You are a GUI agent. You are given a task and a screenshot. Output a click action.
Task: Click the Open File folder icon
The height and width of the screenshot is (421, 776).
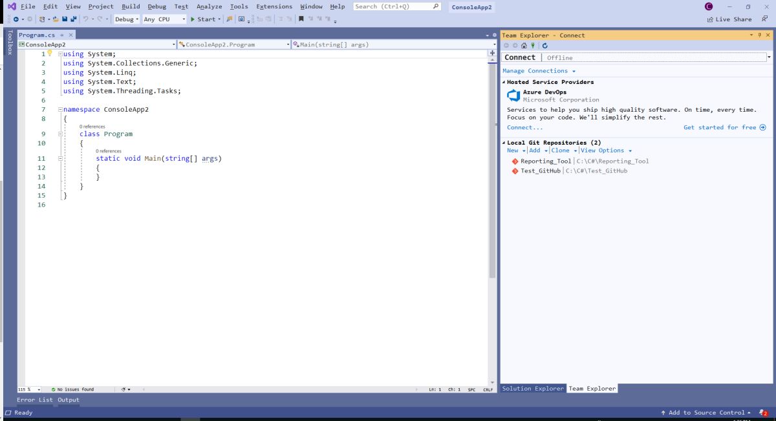(56, 19)
